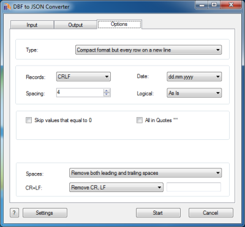Click the Type label

point(32,50)
